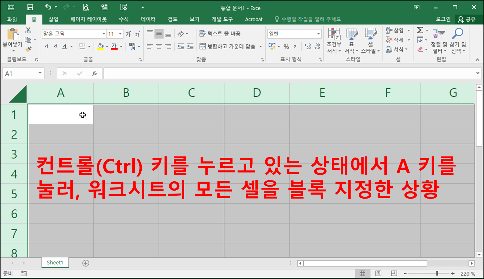484x279 pixels.
Task: Click the Sheet1 worksheet tab
Action: click(x=55, y=263)
